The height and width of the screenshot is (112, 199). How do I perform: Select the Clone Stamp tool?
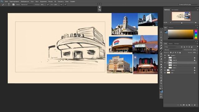[161, 54]
